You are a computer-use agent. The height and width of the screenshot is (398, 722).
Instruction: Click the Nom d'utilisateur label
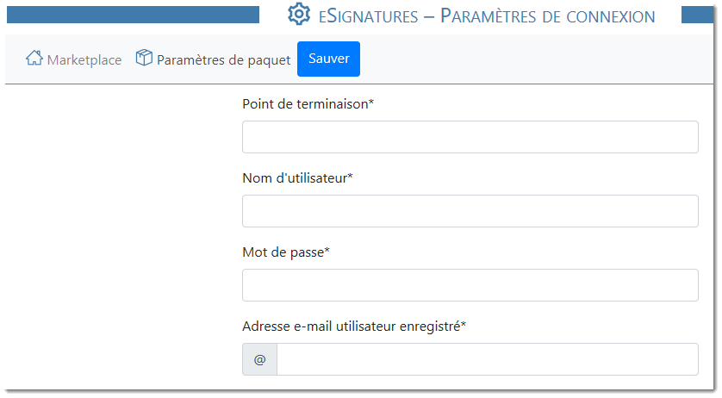(298, 178)
